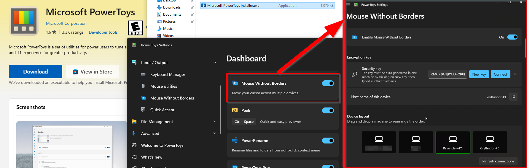Click the Input / Output monitor icon
The width and height of the screenshot is (527, 168).
point(134,62)
